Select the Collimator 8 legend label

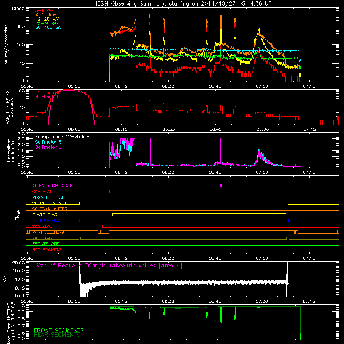pos(48,142)
